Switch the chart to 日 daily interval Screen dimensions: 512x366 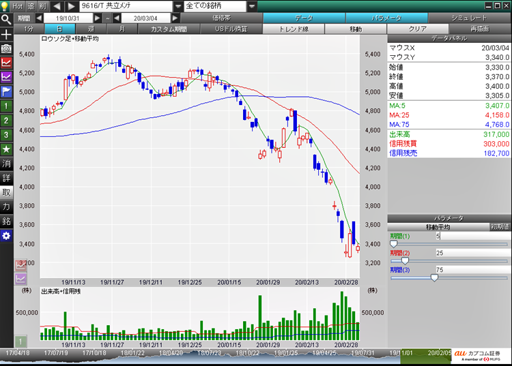click(x=60, y=29)
